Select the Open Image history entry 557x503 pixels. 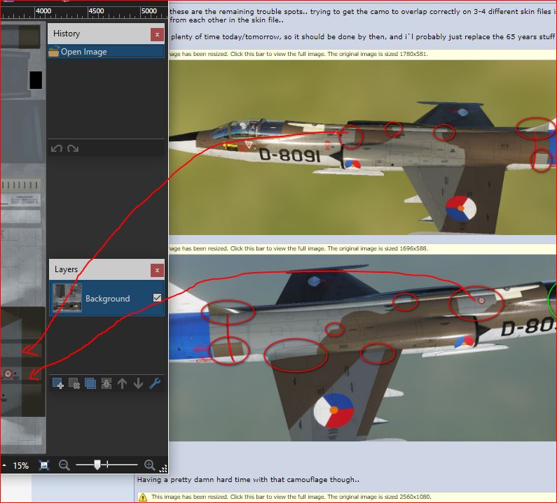106,52
